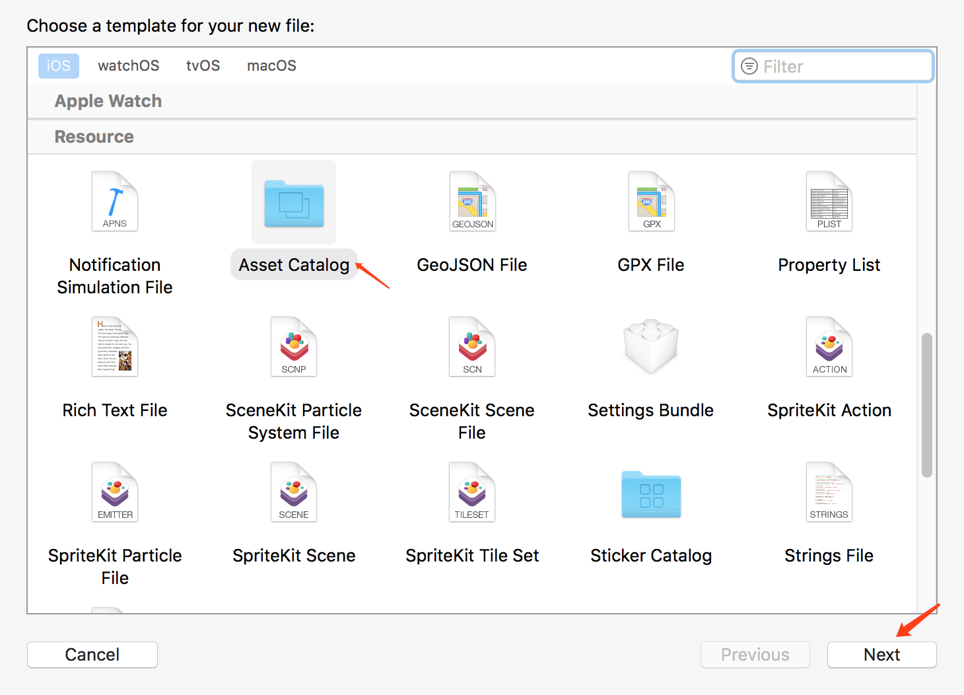This screenshot has height=695, width=964.
Task: Choose the Notification Simulation File APNS icon
Action: point(115,201)
